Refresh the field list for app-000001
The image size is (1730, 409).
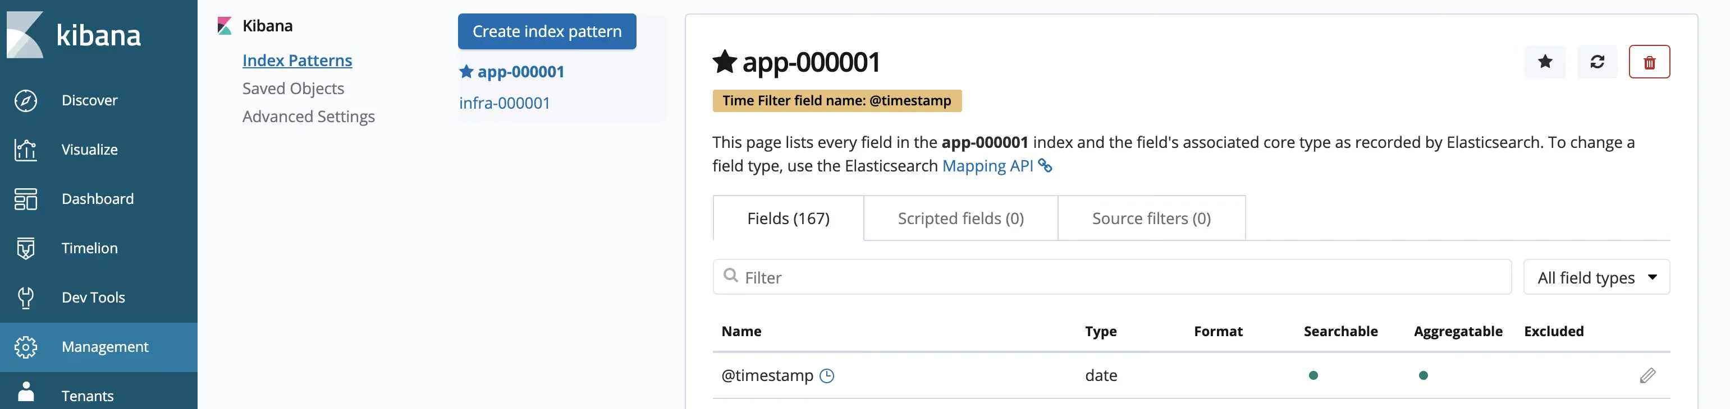[x=1597, y=62]
